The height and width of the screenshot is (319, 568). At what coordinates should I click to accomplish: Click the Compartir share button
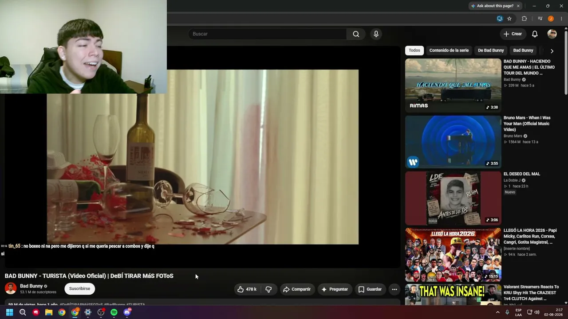[297, 289]
